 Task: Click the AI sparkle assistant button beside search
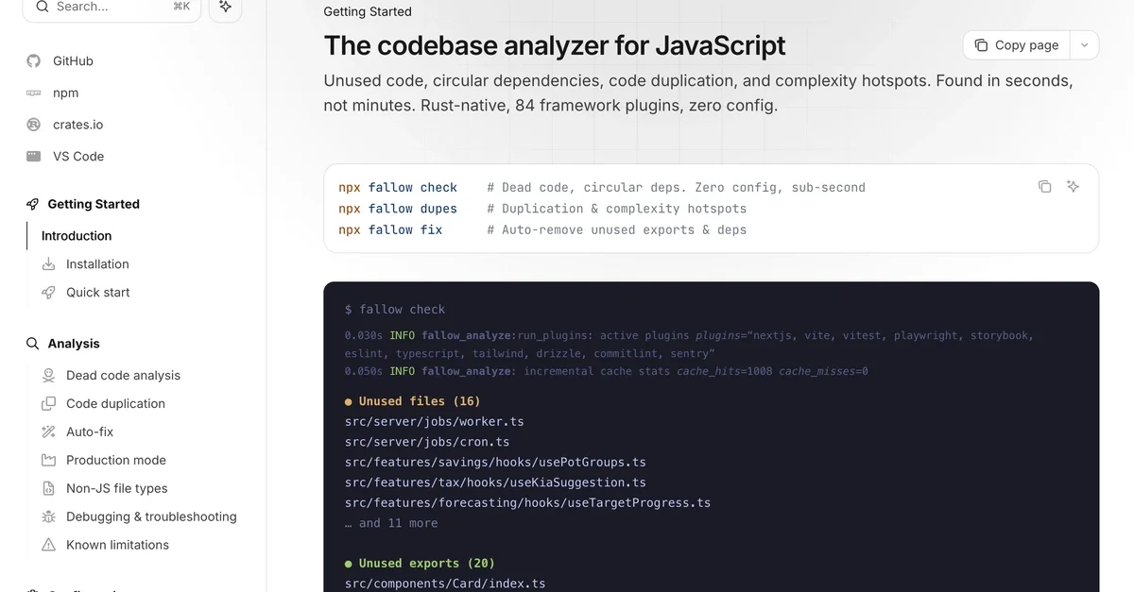(x=225, y=7)
